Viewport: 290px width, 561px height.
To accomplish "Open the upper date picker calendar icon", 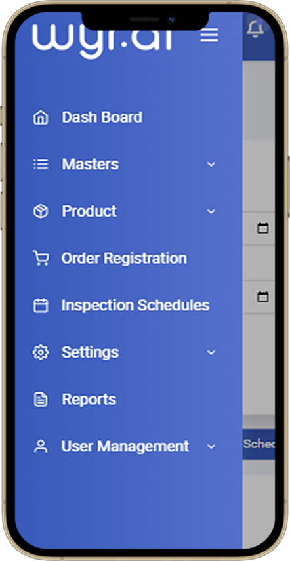I will 263,228.
